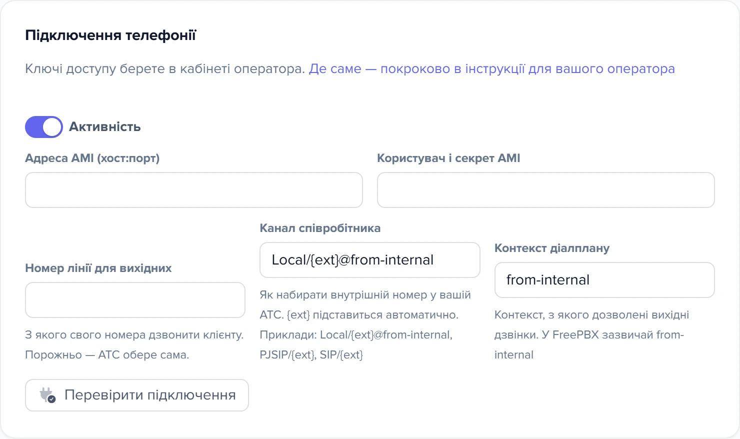
Task: Click the label 'Номер лінії для вихідних'
Action: [98, 268]
